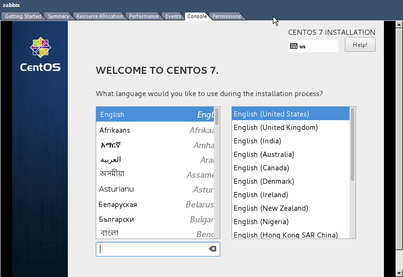Select Afrikaans in the language list
This screenshot has width=403, height=277.
(115, 130)
